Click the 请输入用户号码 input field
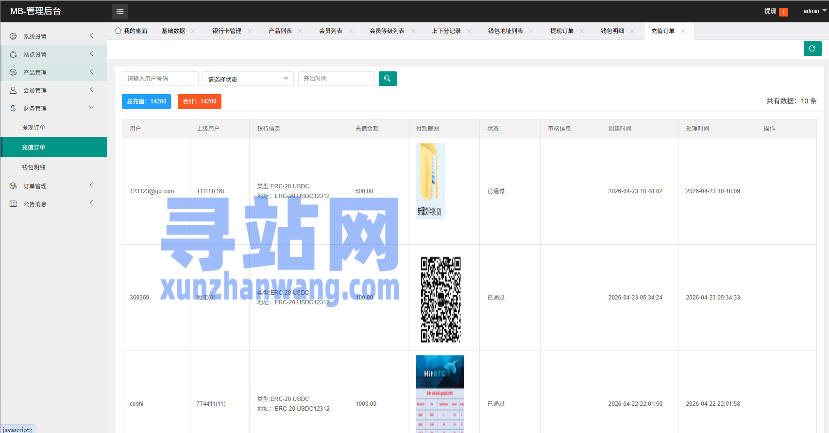Viewport: 829px width, 433px height. click(x=160, y=79)
